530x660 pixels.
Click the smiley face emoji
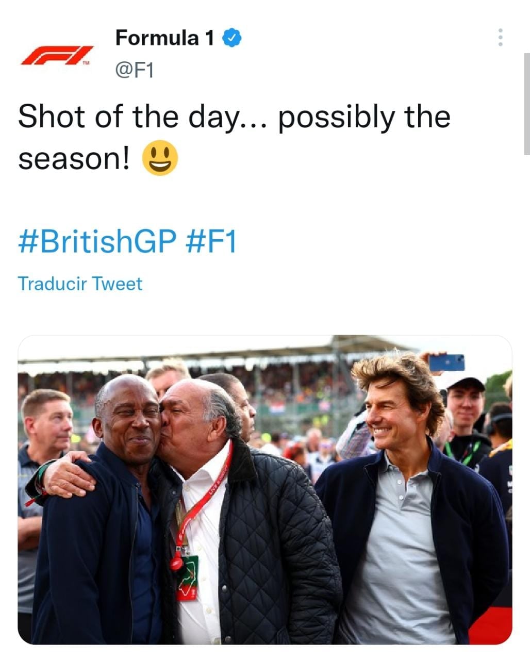tap(160, 159)
